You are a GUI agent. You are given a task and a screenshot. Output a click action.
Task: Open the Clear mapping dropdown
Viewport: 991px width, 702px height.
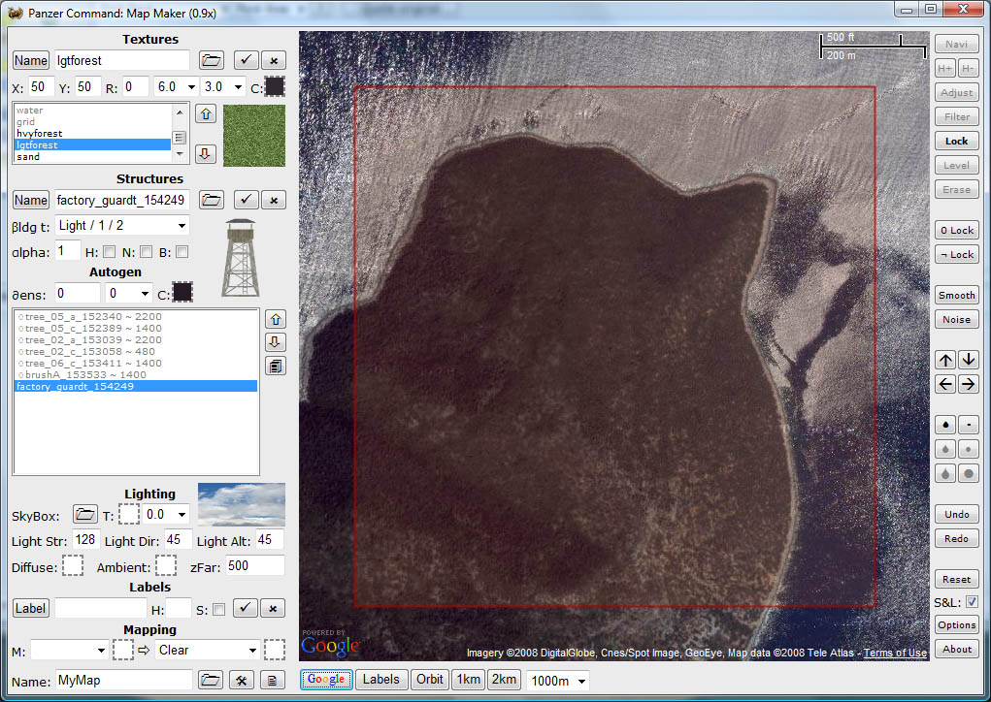click(x=208, y=650)
